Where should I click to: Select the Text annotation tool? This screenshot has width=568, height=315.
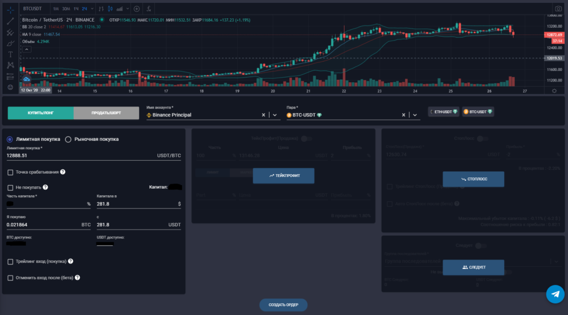pyautogui.click(x=10, y=54)
